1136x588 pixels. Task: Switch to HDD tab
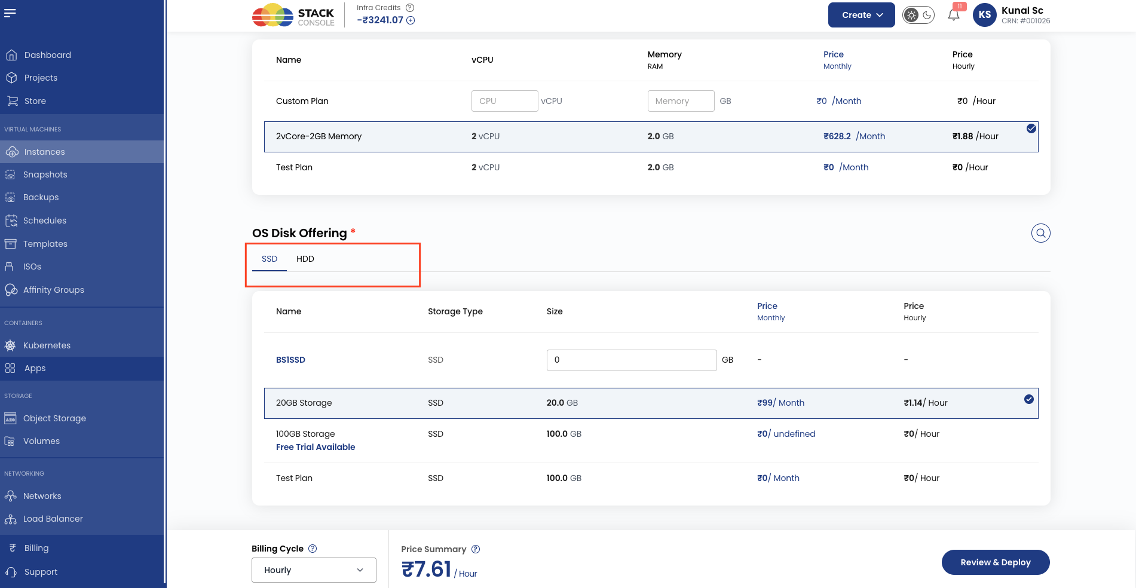(305, 259)
